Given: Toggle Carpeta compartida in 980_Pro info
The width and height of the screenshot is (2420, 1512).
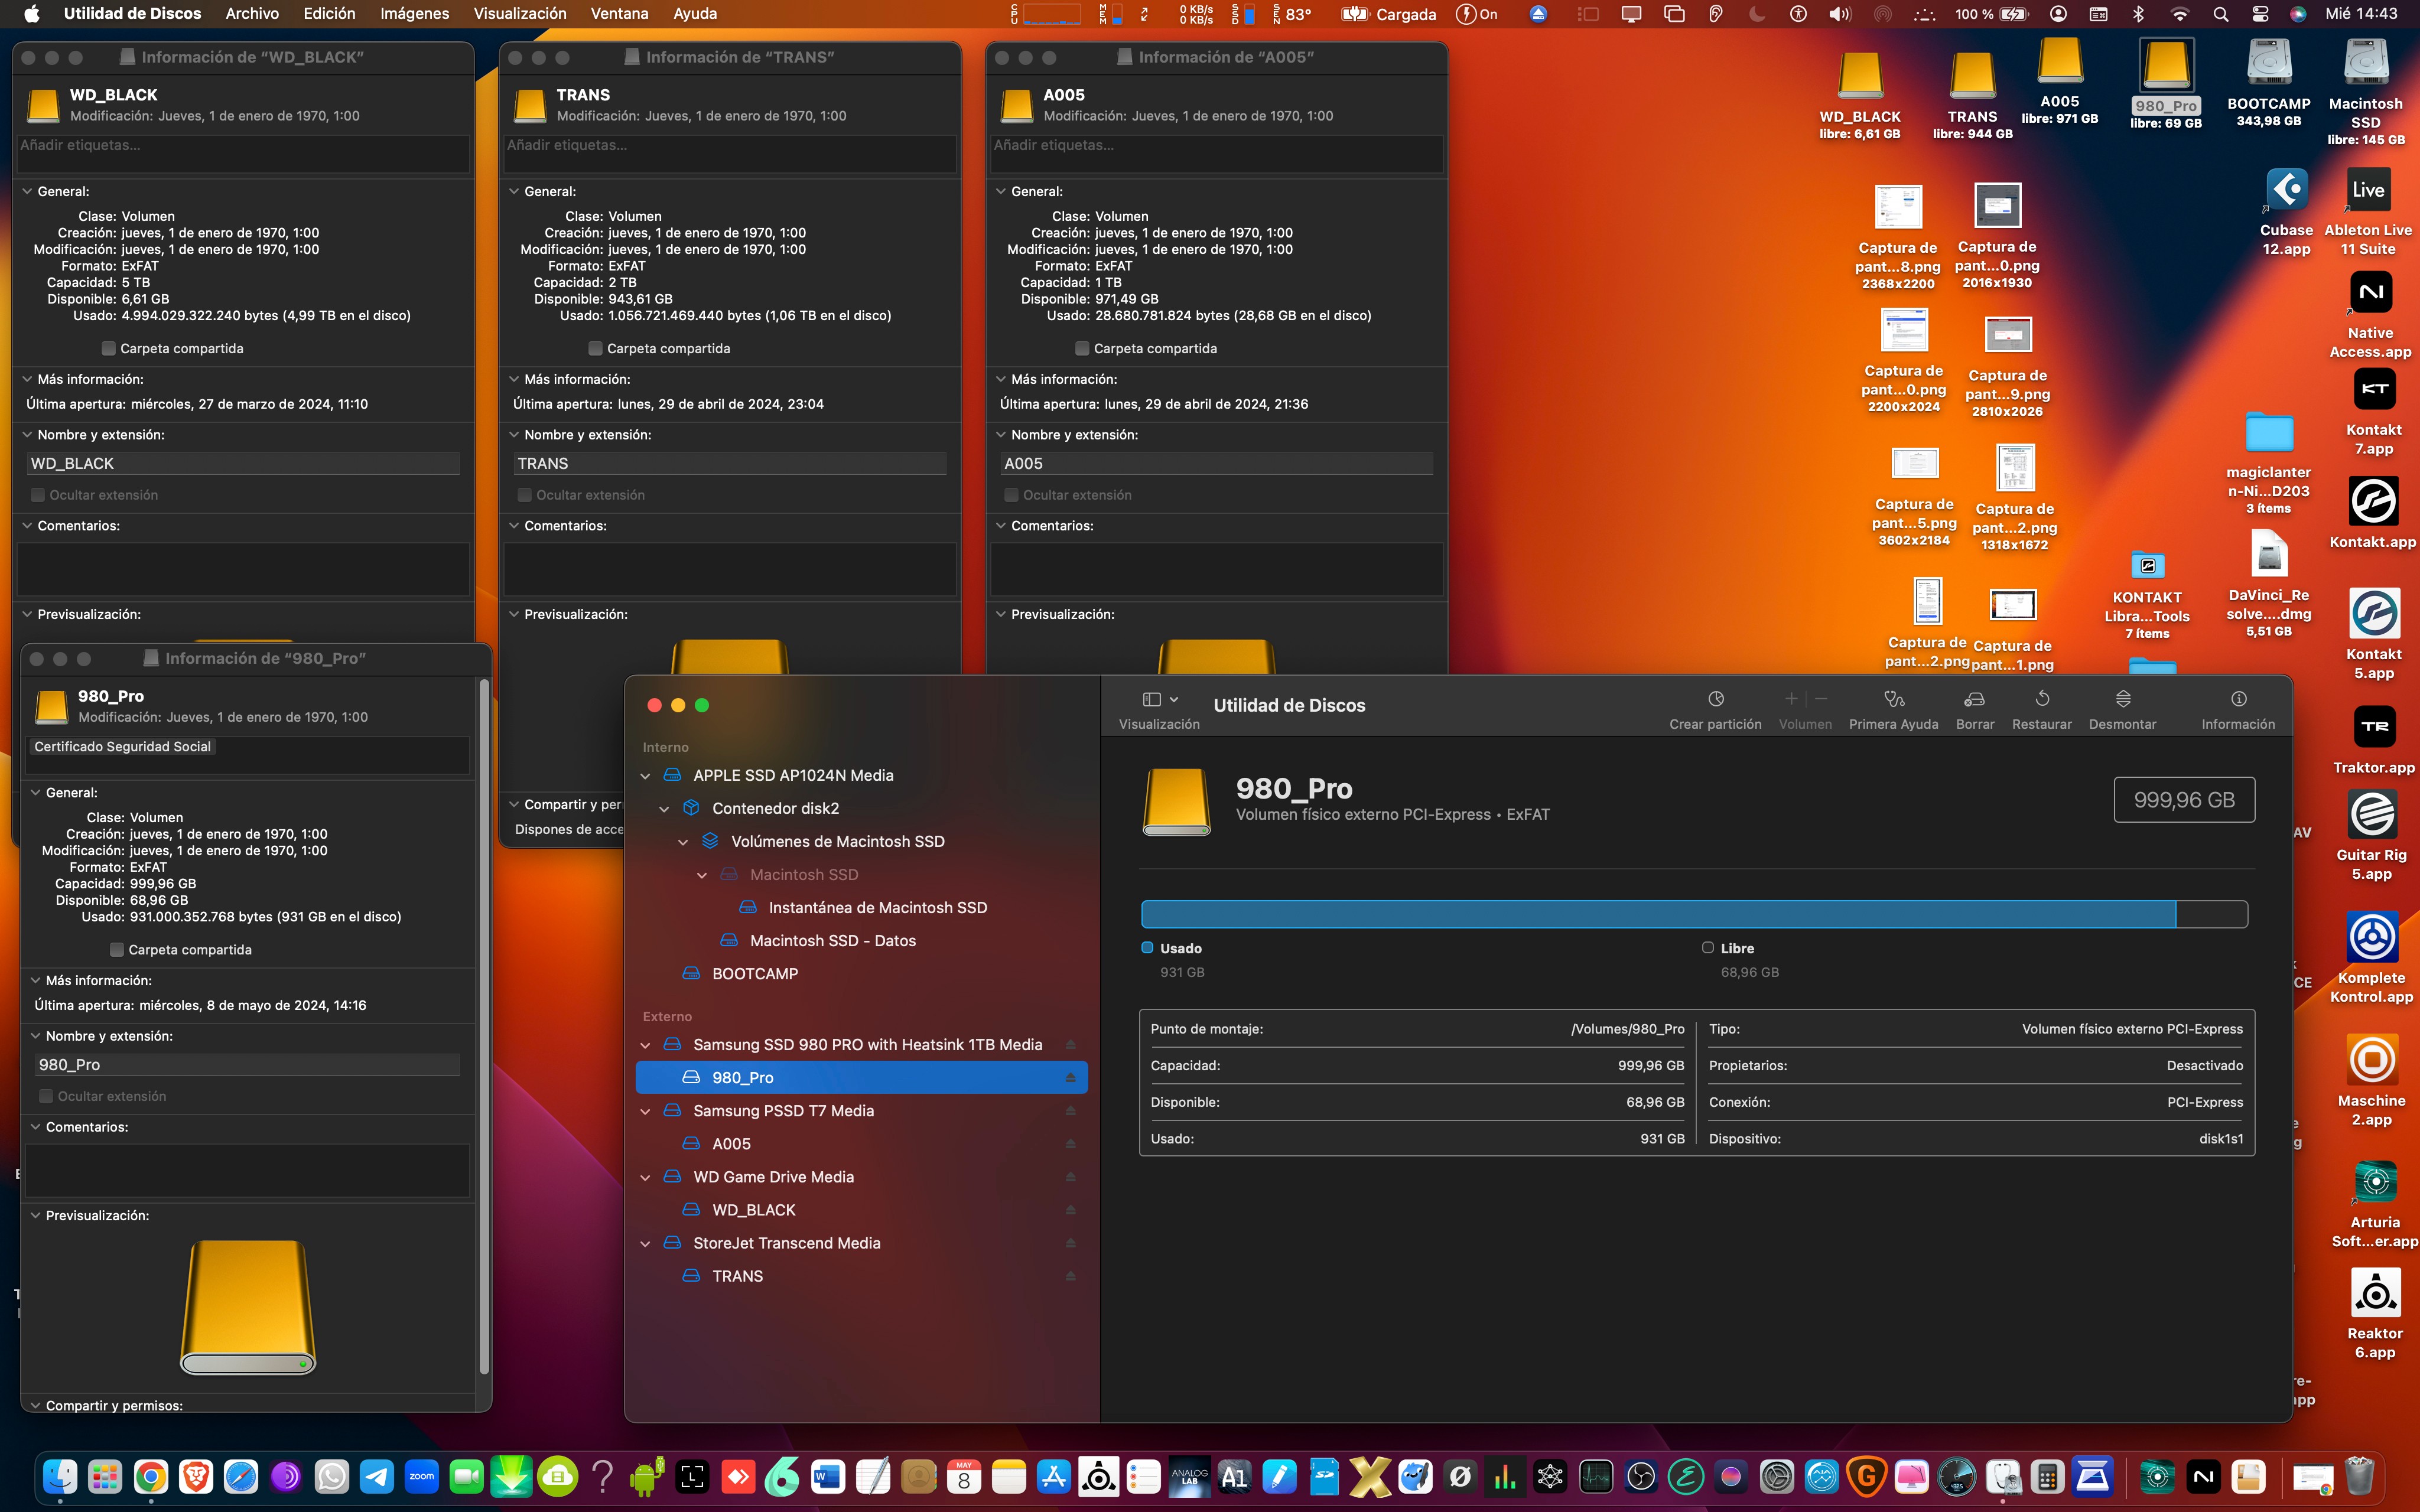Looking at the screenshot, I should (117, 950).
